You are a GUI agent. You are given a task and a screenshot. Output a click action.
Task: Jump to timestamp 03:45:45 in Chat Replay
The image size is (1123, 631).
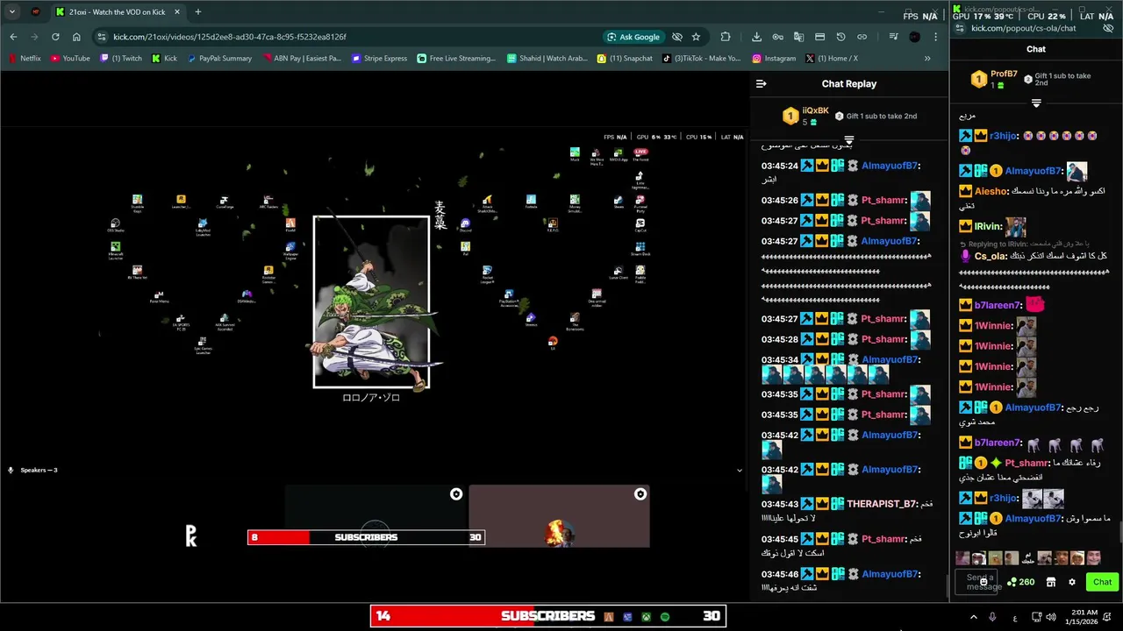tap(780, 539)
